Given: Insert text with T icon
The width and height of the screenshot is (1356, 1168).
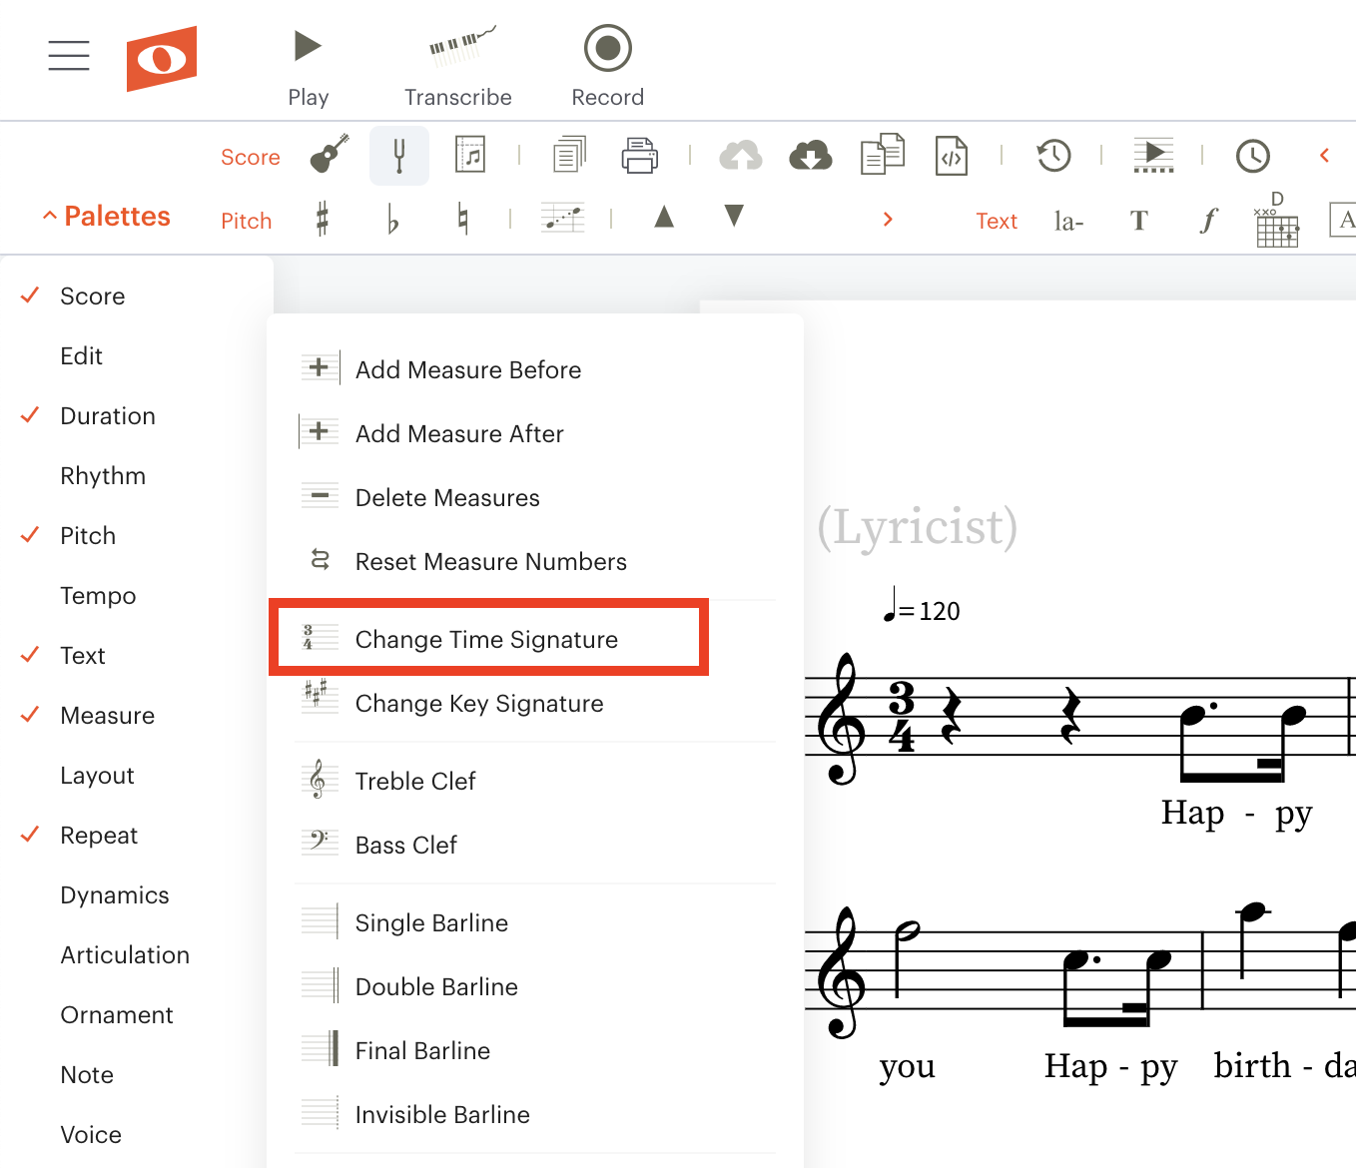Looking at the screenshot, I should (x=1139, y=221).
